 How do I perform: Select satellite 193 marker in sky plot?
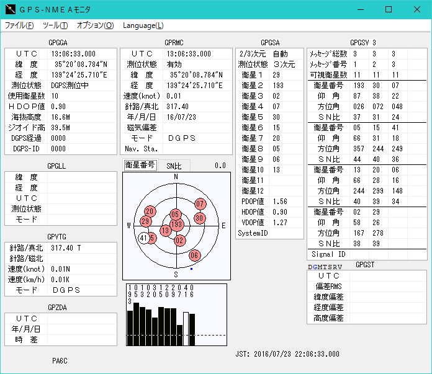[176, 225]
